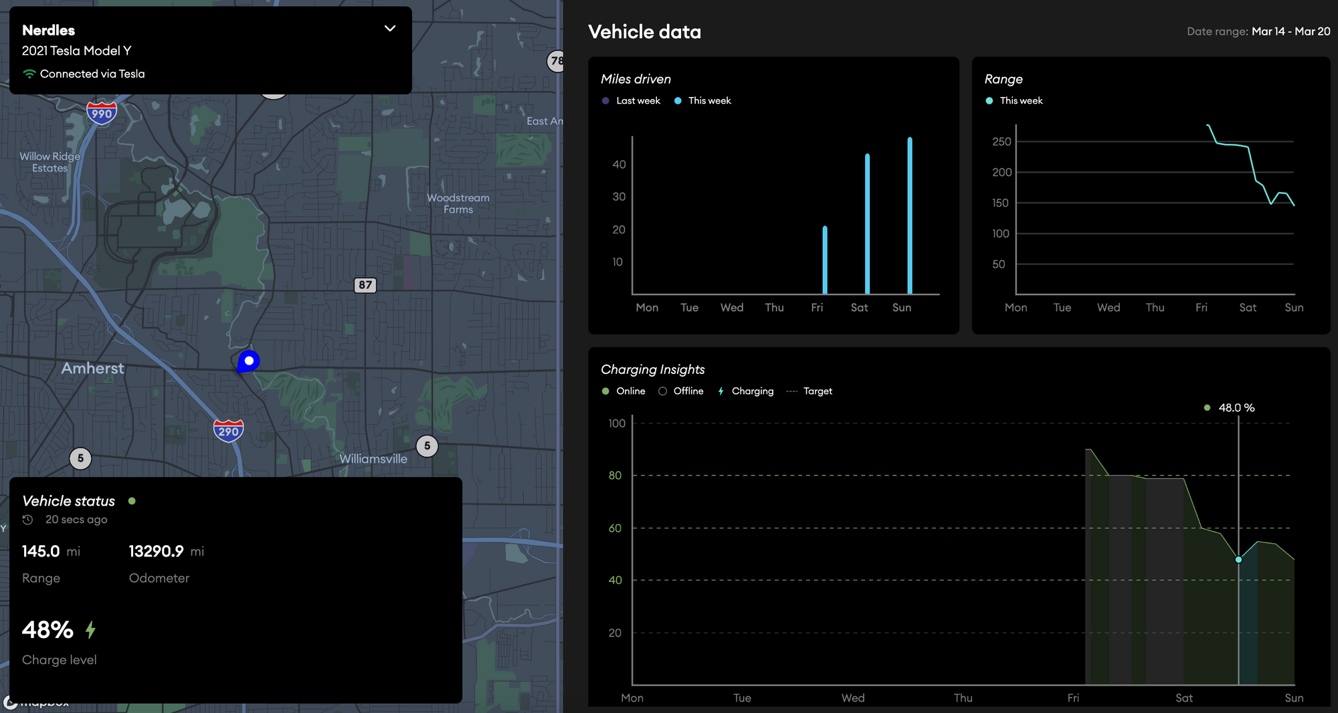The image size is (1338, 713).
Task: Click the Target dashed line legend
Action: 809,391
